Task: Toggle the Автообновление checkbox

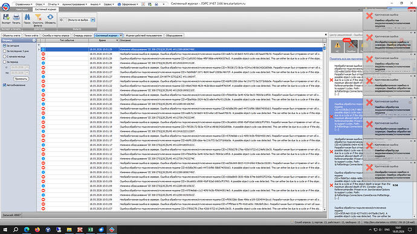Action: tap(4, 85)
